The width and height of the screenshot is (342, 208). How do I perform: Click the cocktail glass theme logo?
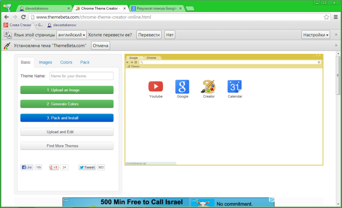pyautogui.click(x=7, y=7)
